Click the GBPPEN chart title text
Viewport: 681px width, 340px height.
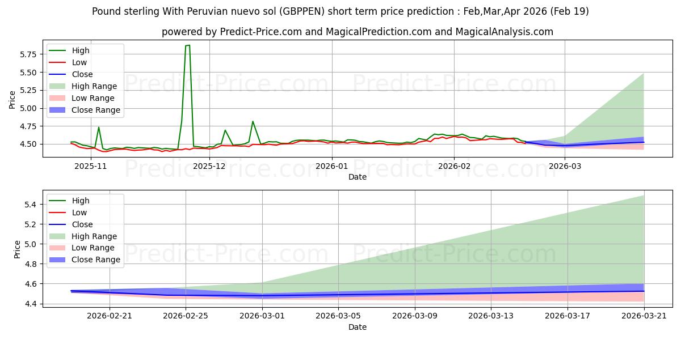click(x=340, y=11)
